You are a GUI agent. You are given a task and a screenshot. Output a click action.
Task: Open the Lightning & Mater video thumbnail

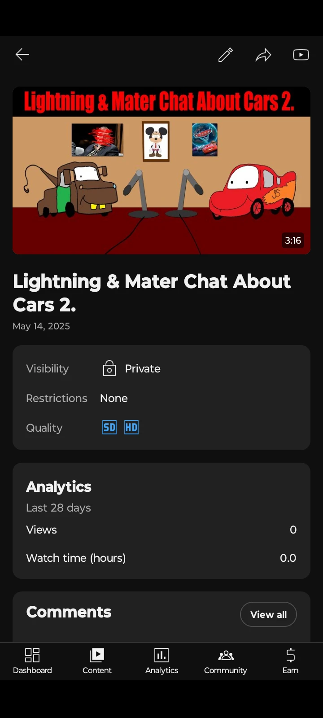pyautogui.click(x=161, y=171)
